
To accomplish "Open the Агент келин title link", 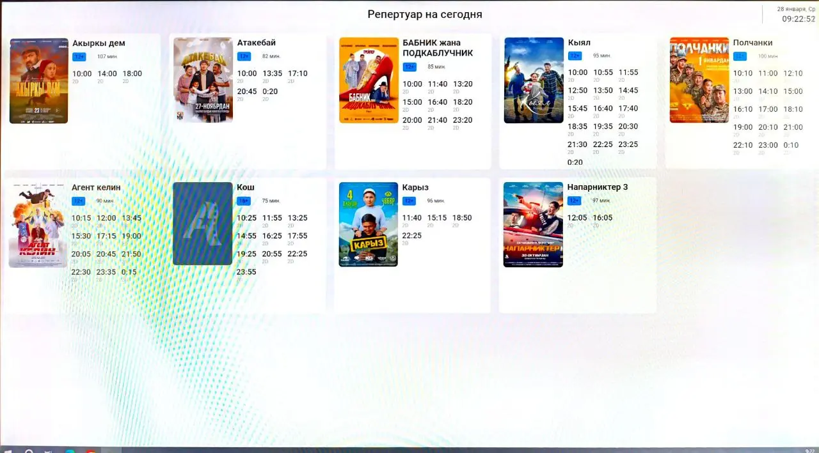I will pyautogui.click(x=96, y=187).
